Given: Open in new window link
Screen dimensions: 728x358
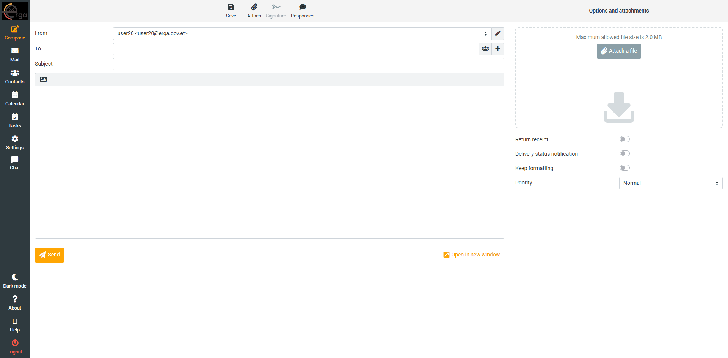Looking at the screenshot, I should pyautogui.click(x=471, y=255).
